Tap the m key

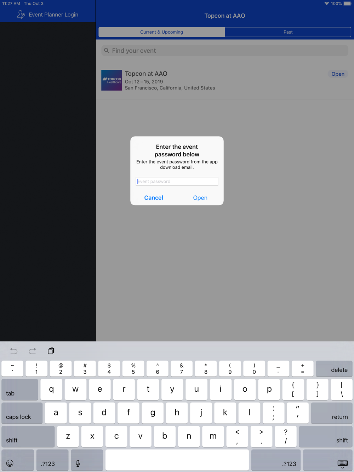[x=213, y=437]
